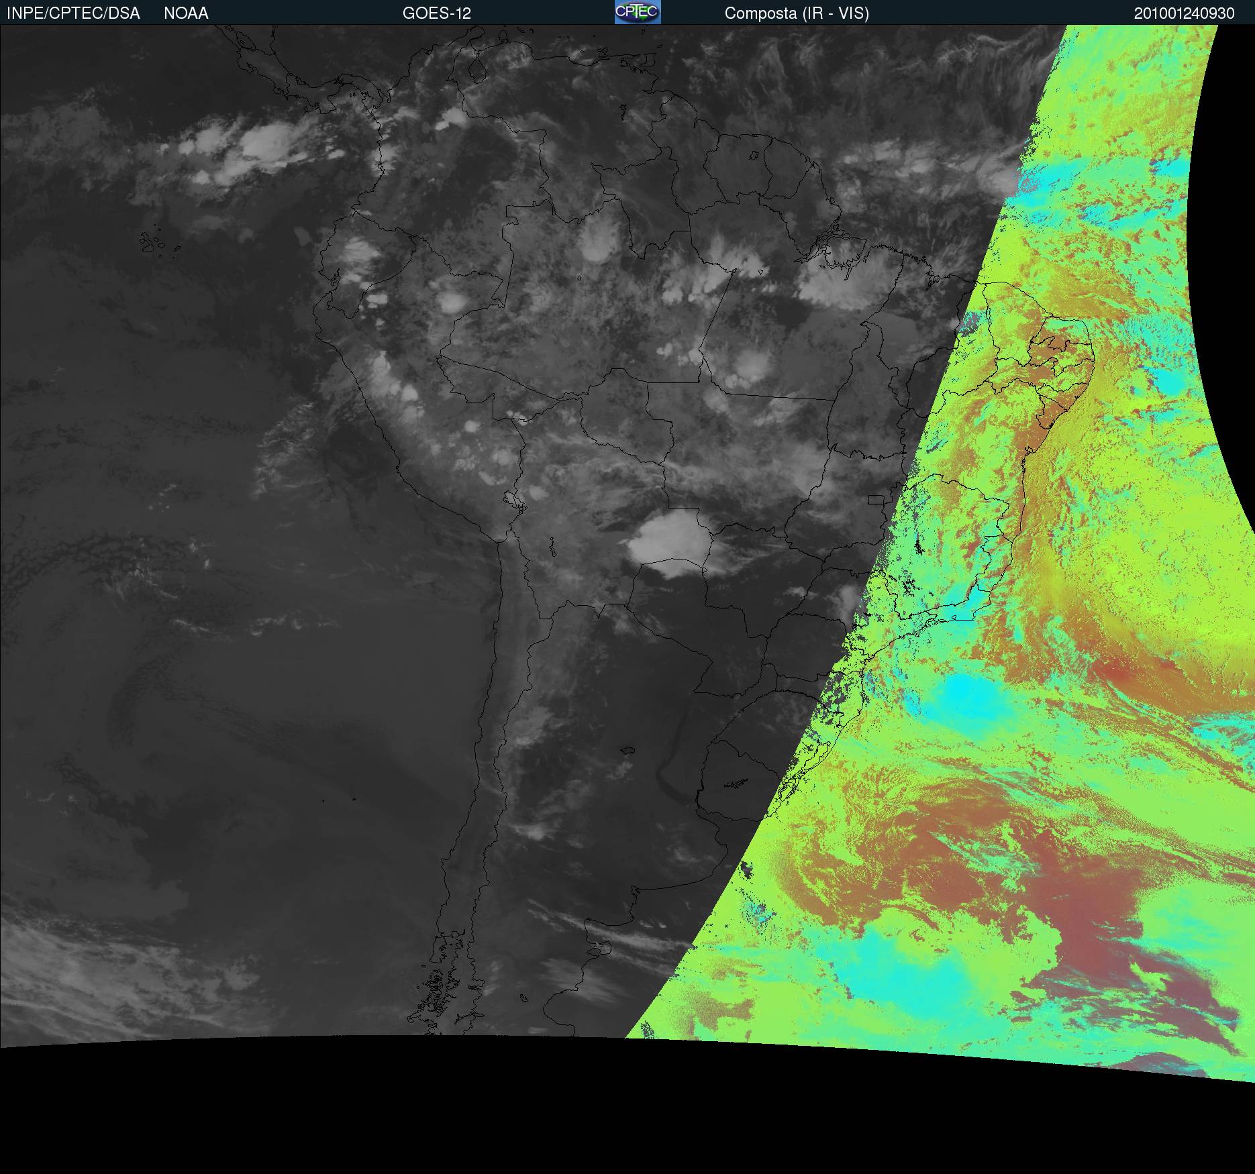Click the CPTEC logo in the header
This screenshot has width=1255, height=1174.
coord(638,12)
